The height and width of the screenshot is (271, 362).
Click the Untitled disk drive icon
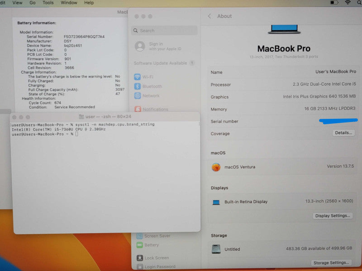pos(216,249)
